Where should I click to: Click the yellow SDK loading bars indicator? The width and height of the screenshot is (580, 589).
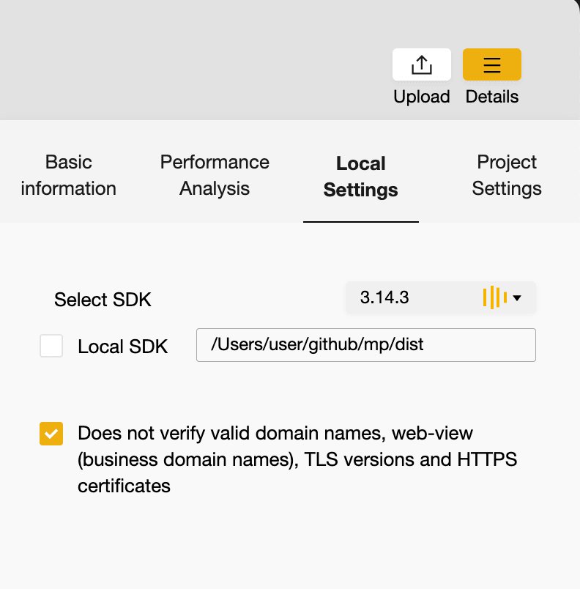pos(495,297)
